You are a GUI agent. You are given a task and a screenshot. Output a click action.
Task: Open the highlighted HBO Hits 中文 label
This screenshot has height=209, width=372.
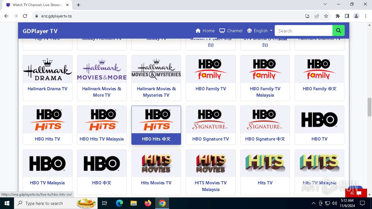[x=156, y=139]
